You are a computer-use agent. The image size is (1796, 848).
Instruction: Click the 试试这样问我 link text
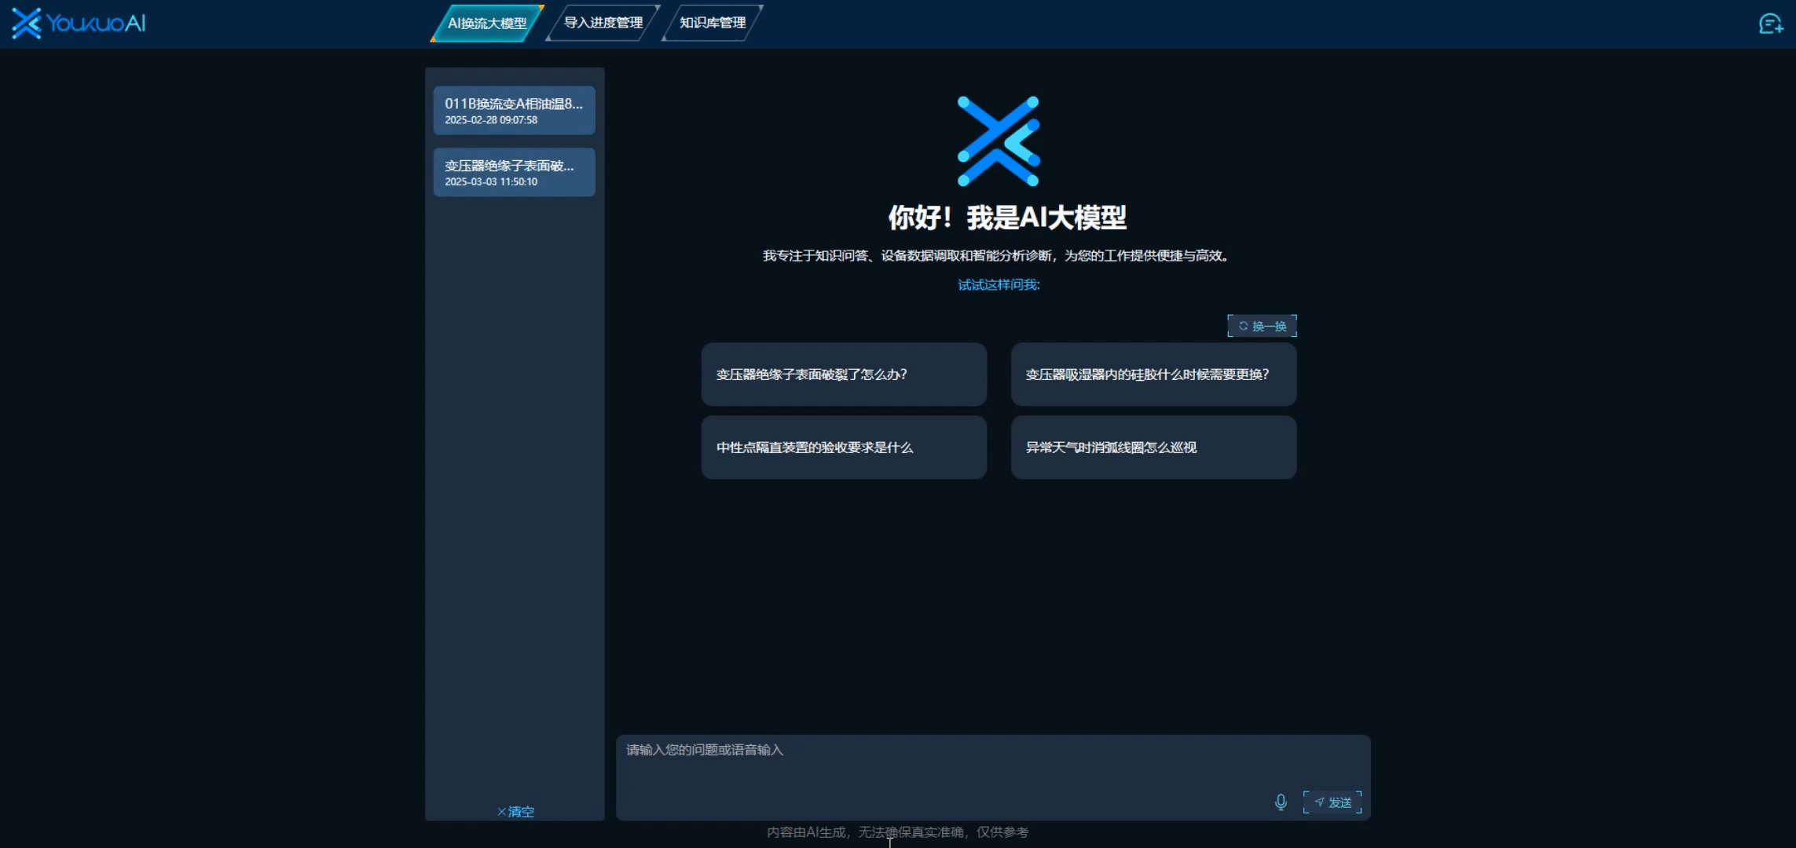coord(998,285)
